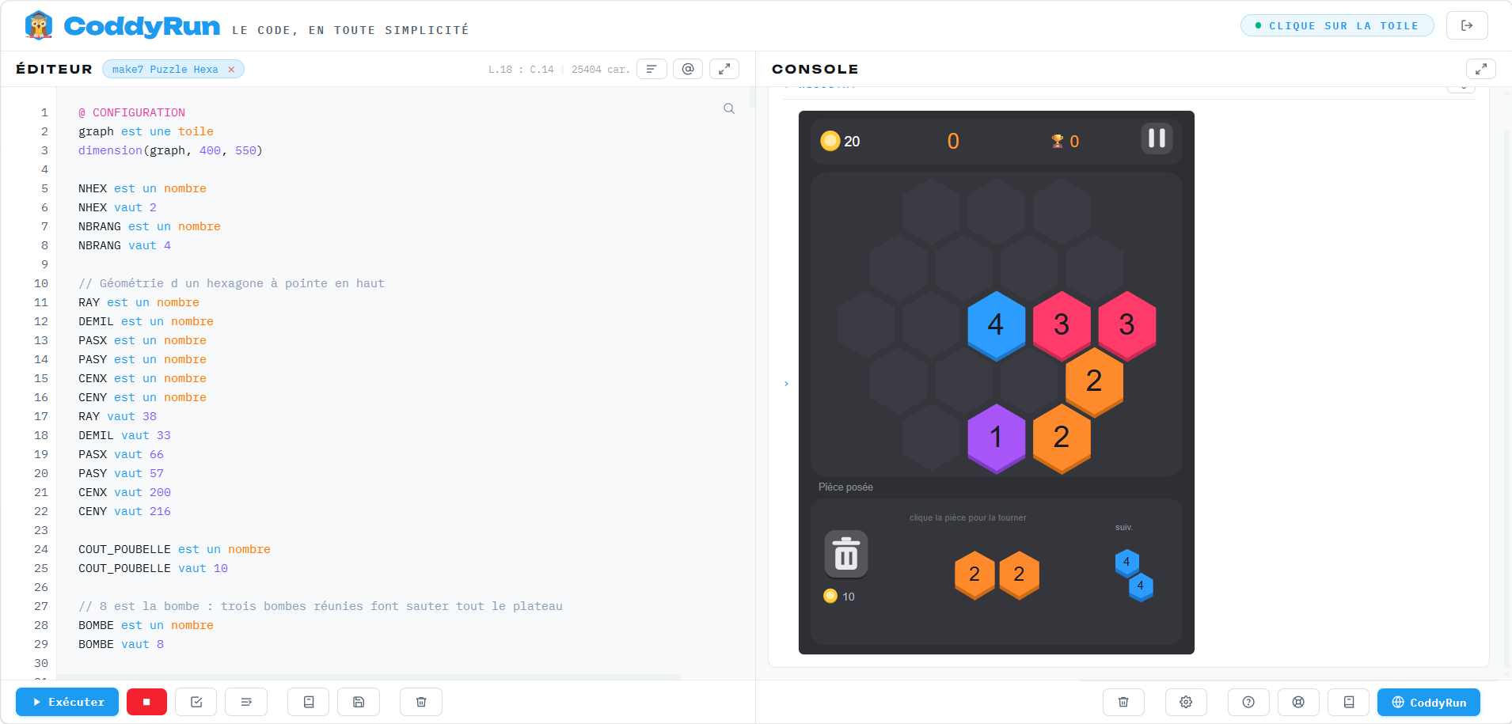Click the purple hexagon tile numbered 1

pos(996,437)
